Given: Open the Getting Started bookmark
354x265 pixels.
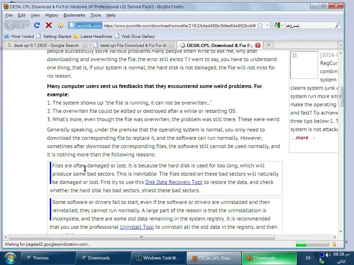Looking at the screenshot, I should click(x=54, y=36).
